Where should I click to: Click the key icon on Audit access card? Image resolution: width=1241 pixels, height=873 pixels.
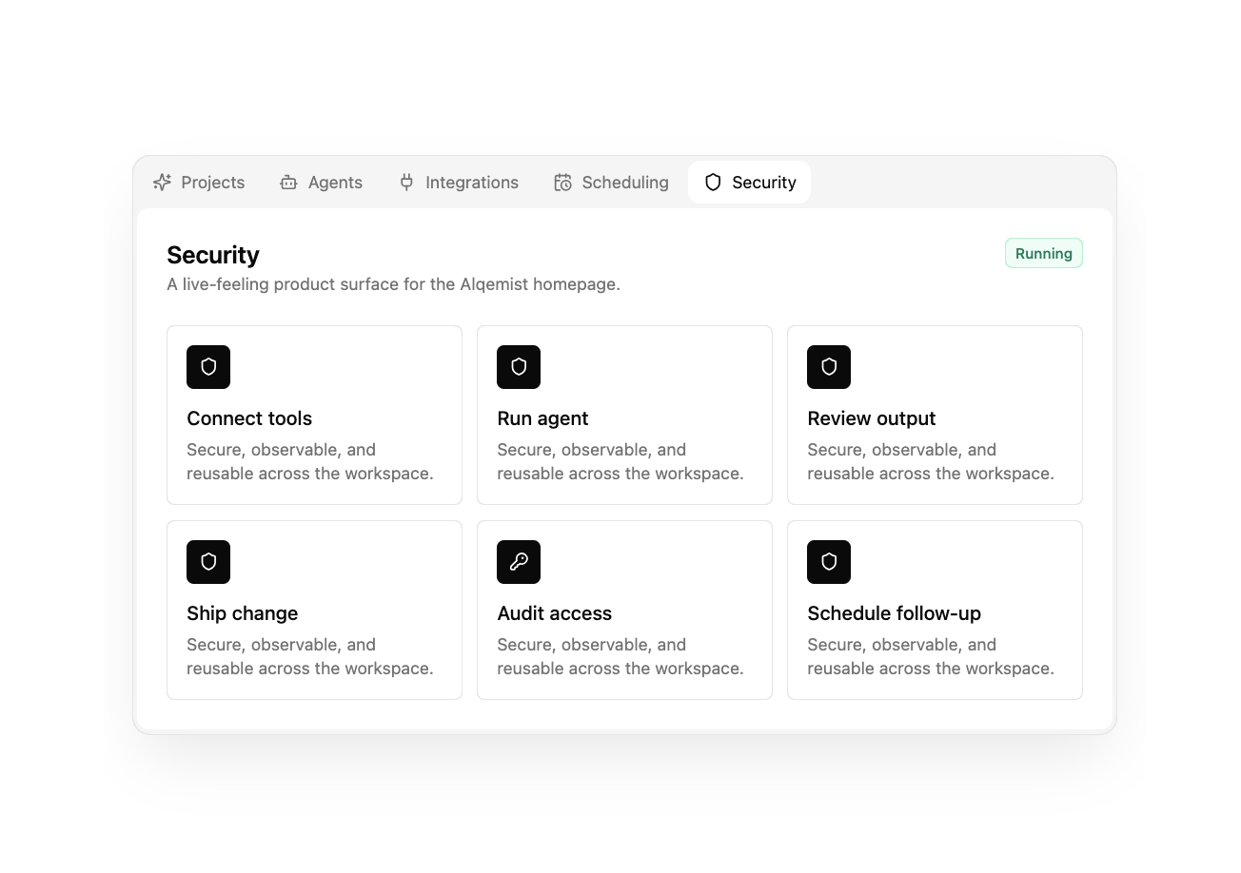519,562
